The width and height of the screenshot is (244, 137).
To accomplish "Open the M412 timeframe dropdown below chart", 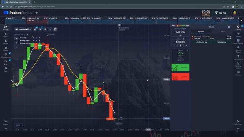I will coord(19,125).
